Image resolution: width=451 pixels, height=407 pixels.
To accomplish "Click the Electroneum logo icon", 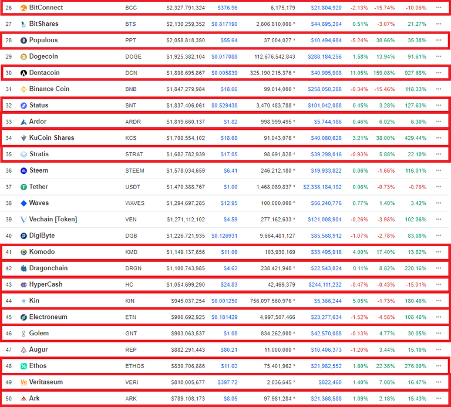I will 23,317.
